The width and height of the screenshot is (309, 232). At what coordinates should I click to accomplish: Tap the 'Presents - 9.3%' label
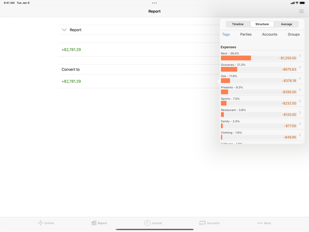click(232, 87)
